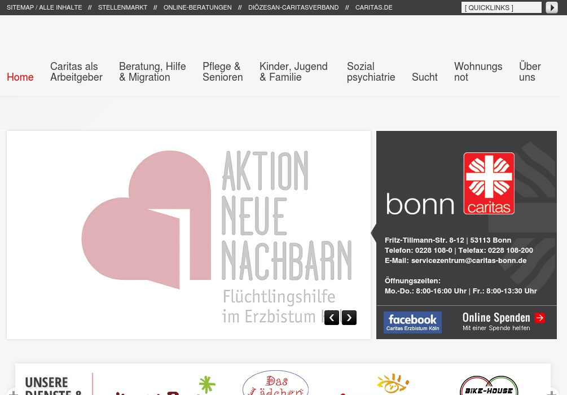Open the QUICKLINKS dropdown

(501, 7)
